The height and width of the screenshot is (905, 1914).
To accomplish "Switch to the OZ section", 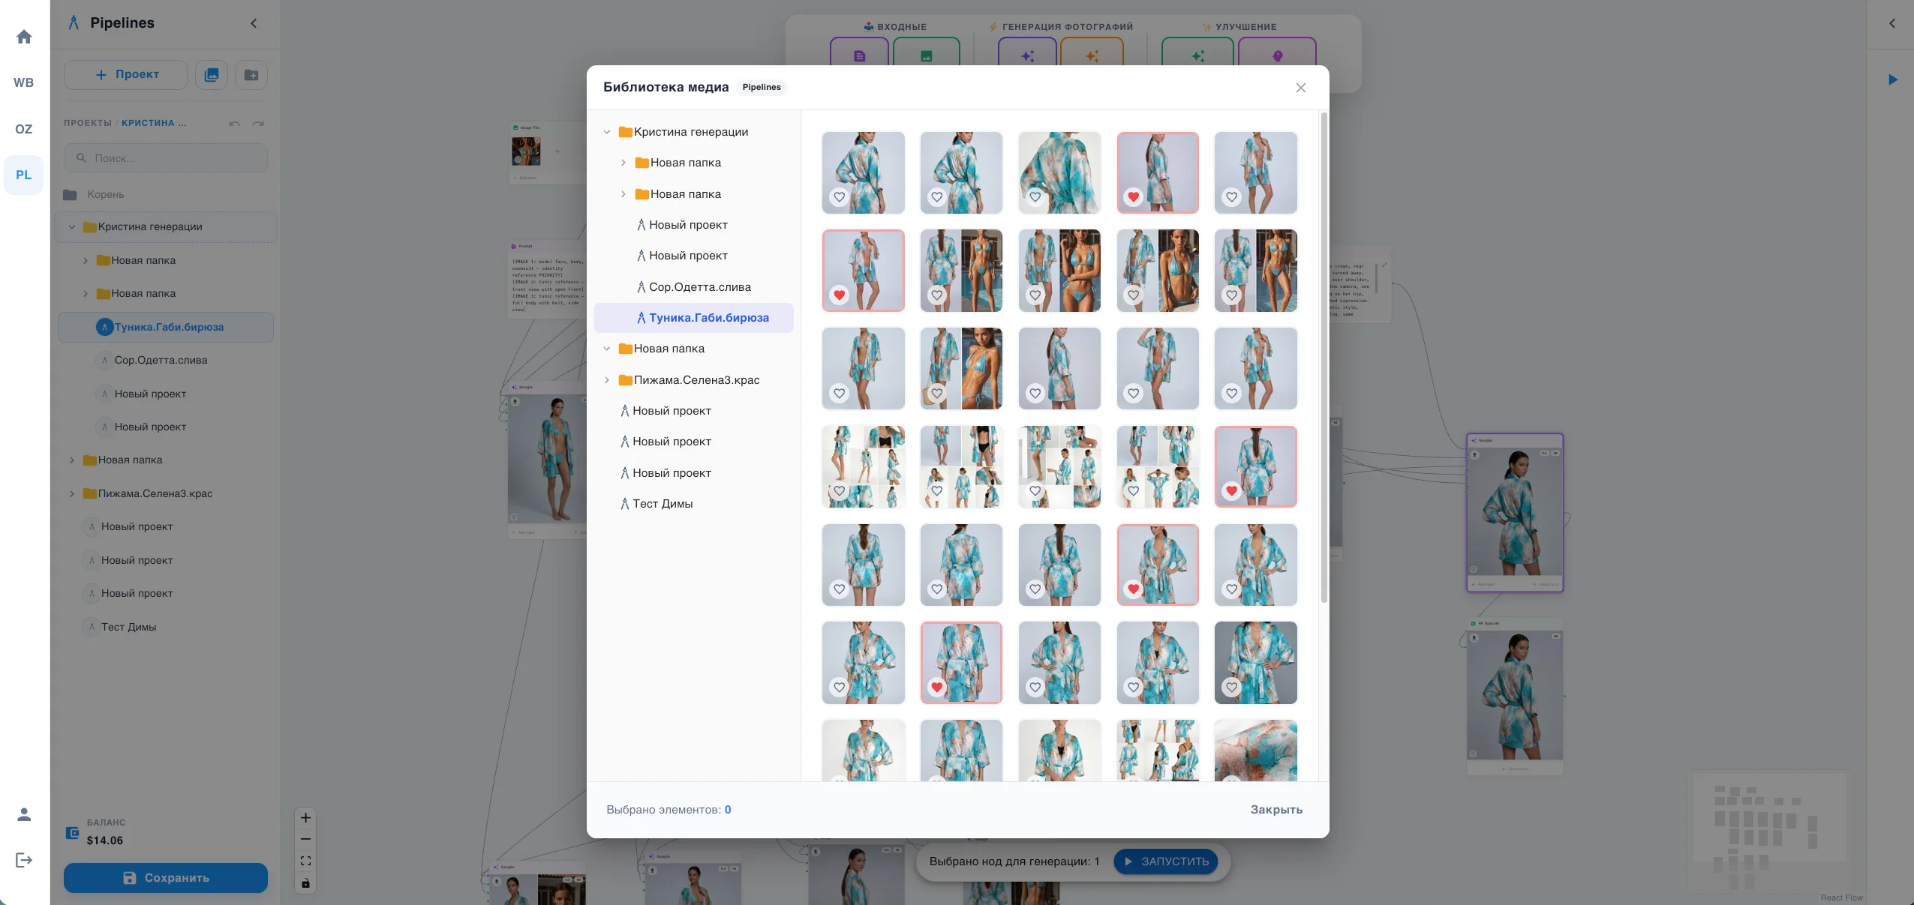I will point(24,129).
